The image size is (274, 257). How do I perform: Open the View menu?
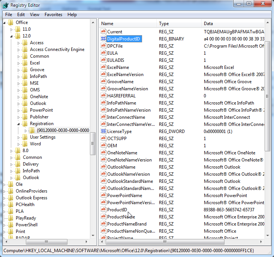click(34, 15)
